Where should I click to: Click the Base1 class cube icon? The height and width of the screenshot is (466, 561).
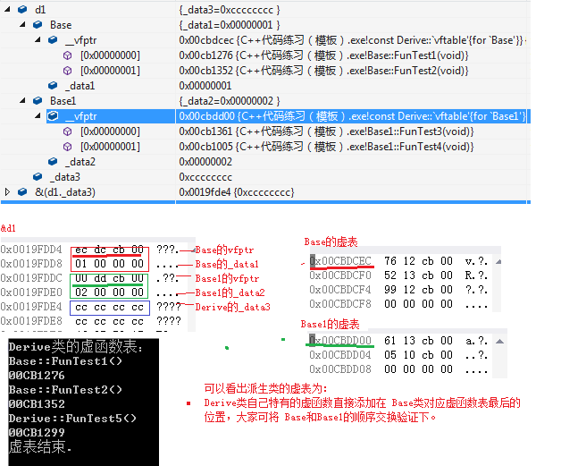(x=38, y=101)
